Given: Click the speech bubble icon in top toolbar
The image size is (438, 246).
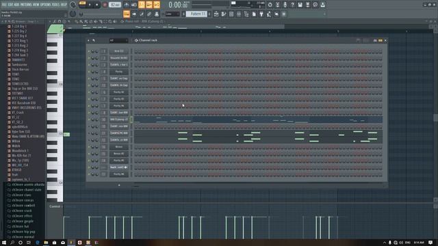Looking at the screenshot, I should click(x=315, y=5).
